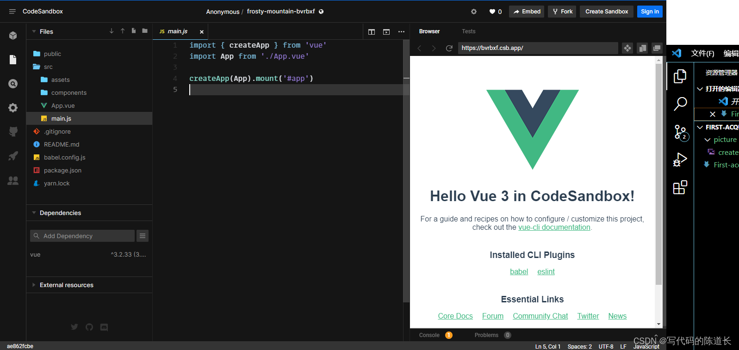Toggle split editor layout icon
739x350 pixels.
coord(372,32)
